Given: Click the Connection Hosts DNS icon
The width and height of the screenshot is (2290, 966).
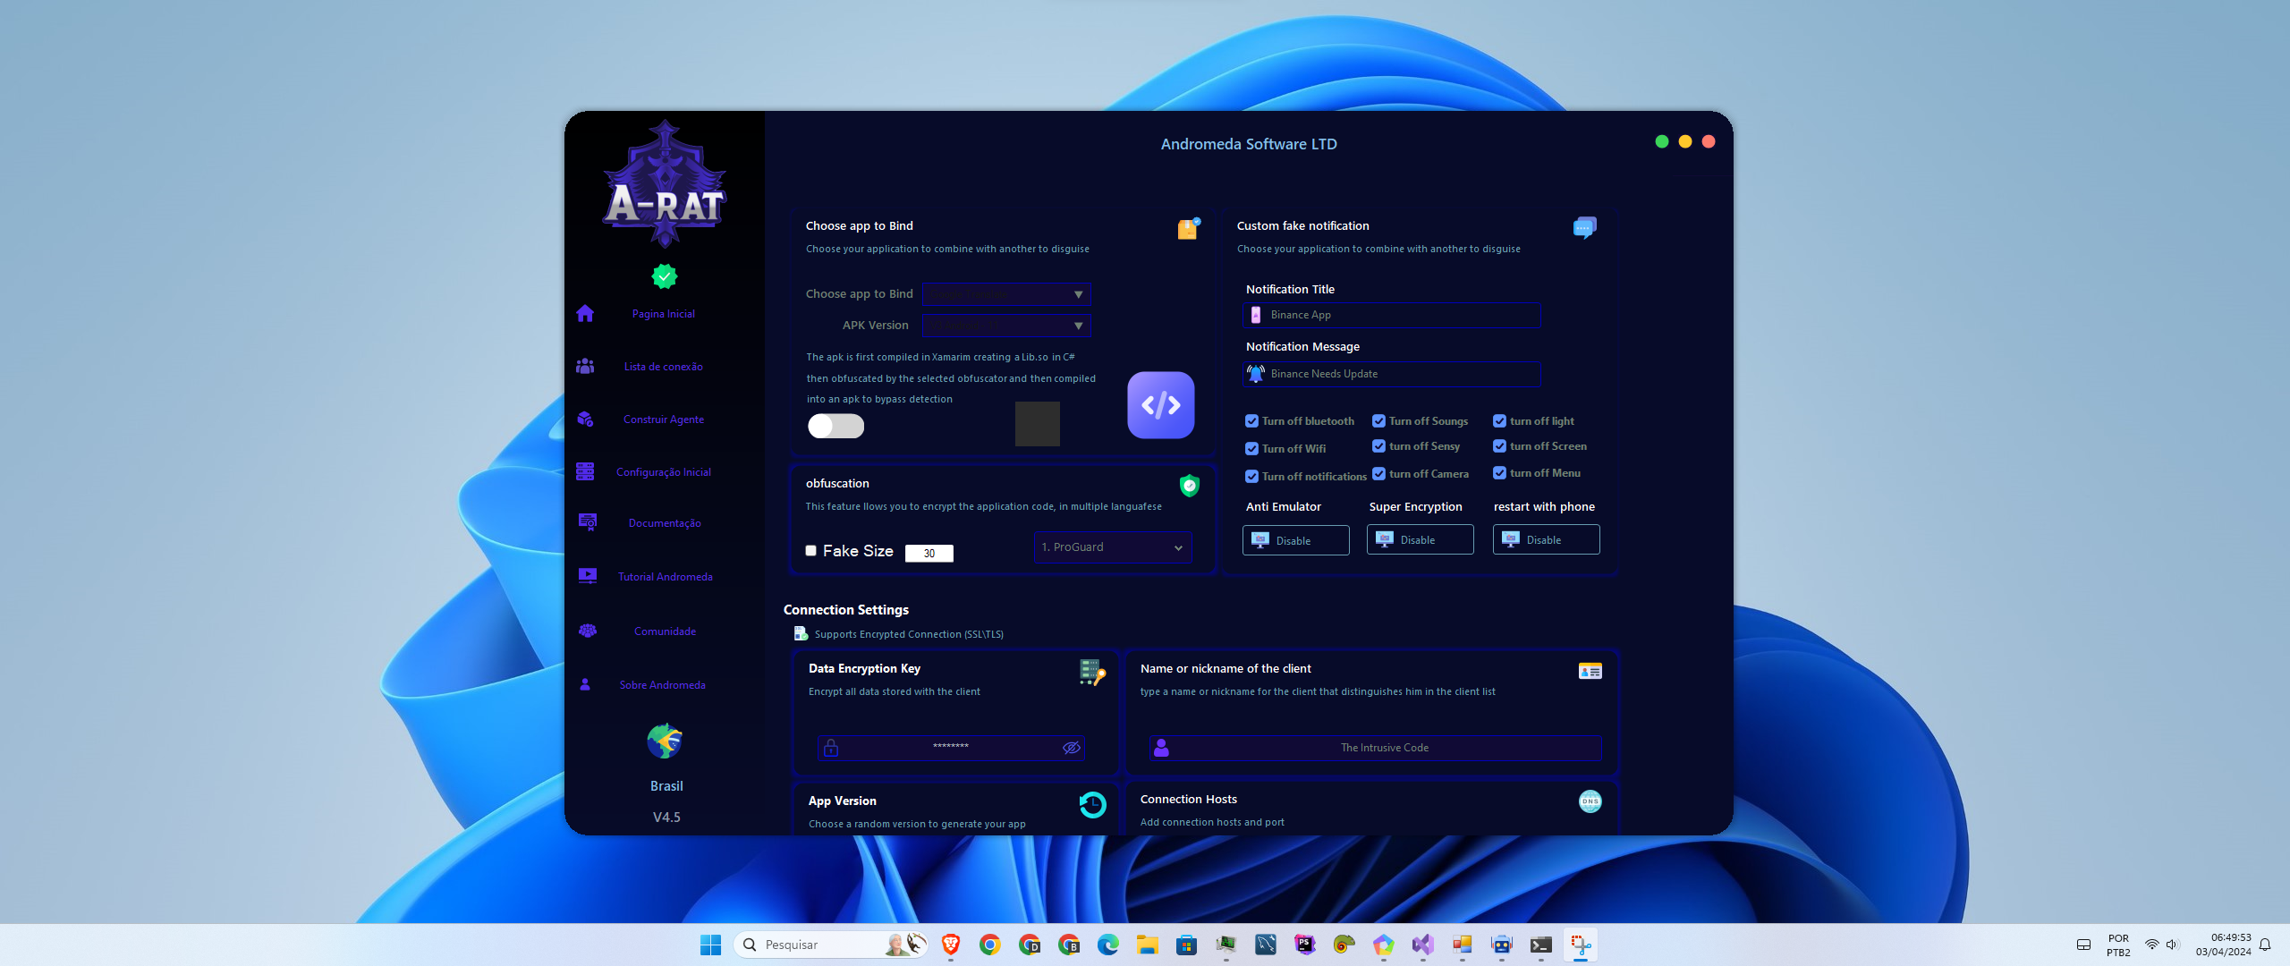Looking at the screenshot, I should tap(1590, 801).
